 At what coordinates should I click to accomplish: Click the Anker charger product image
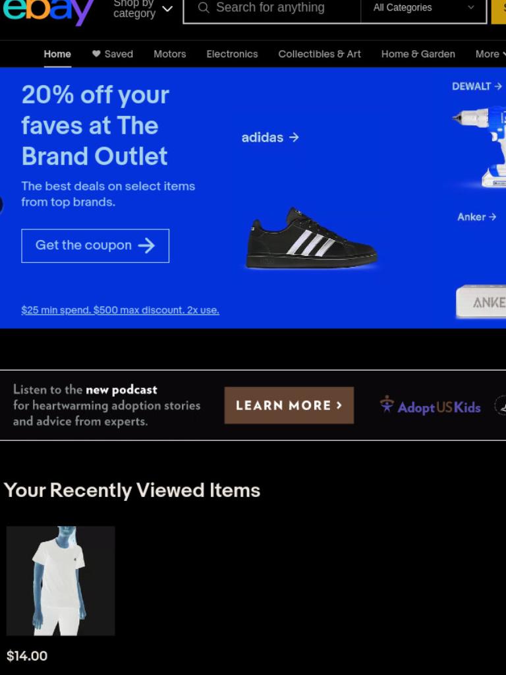(x=481, y=302)
